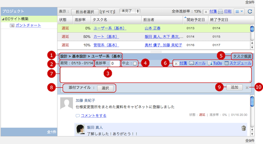Open the list view menu icon
Image resolution: width=263 pixels, height=144 pixels.
[239, 11]
